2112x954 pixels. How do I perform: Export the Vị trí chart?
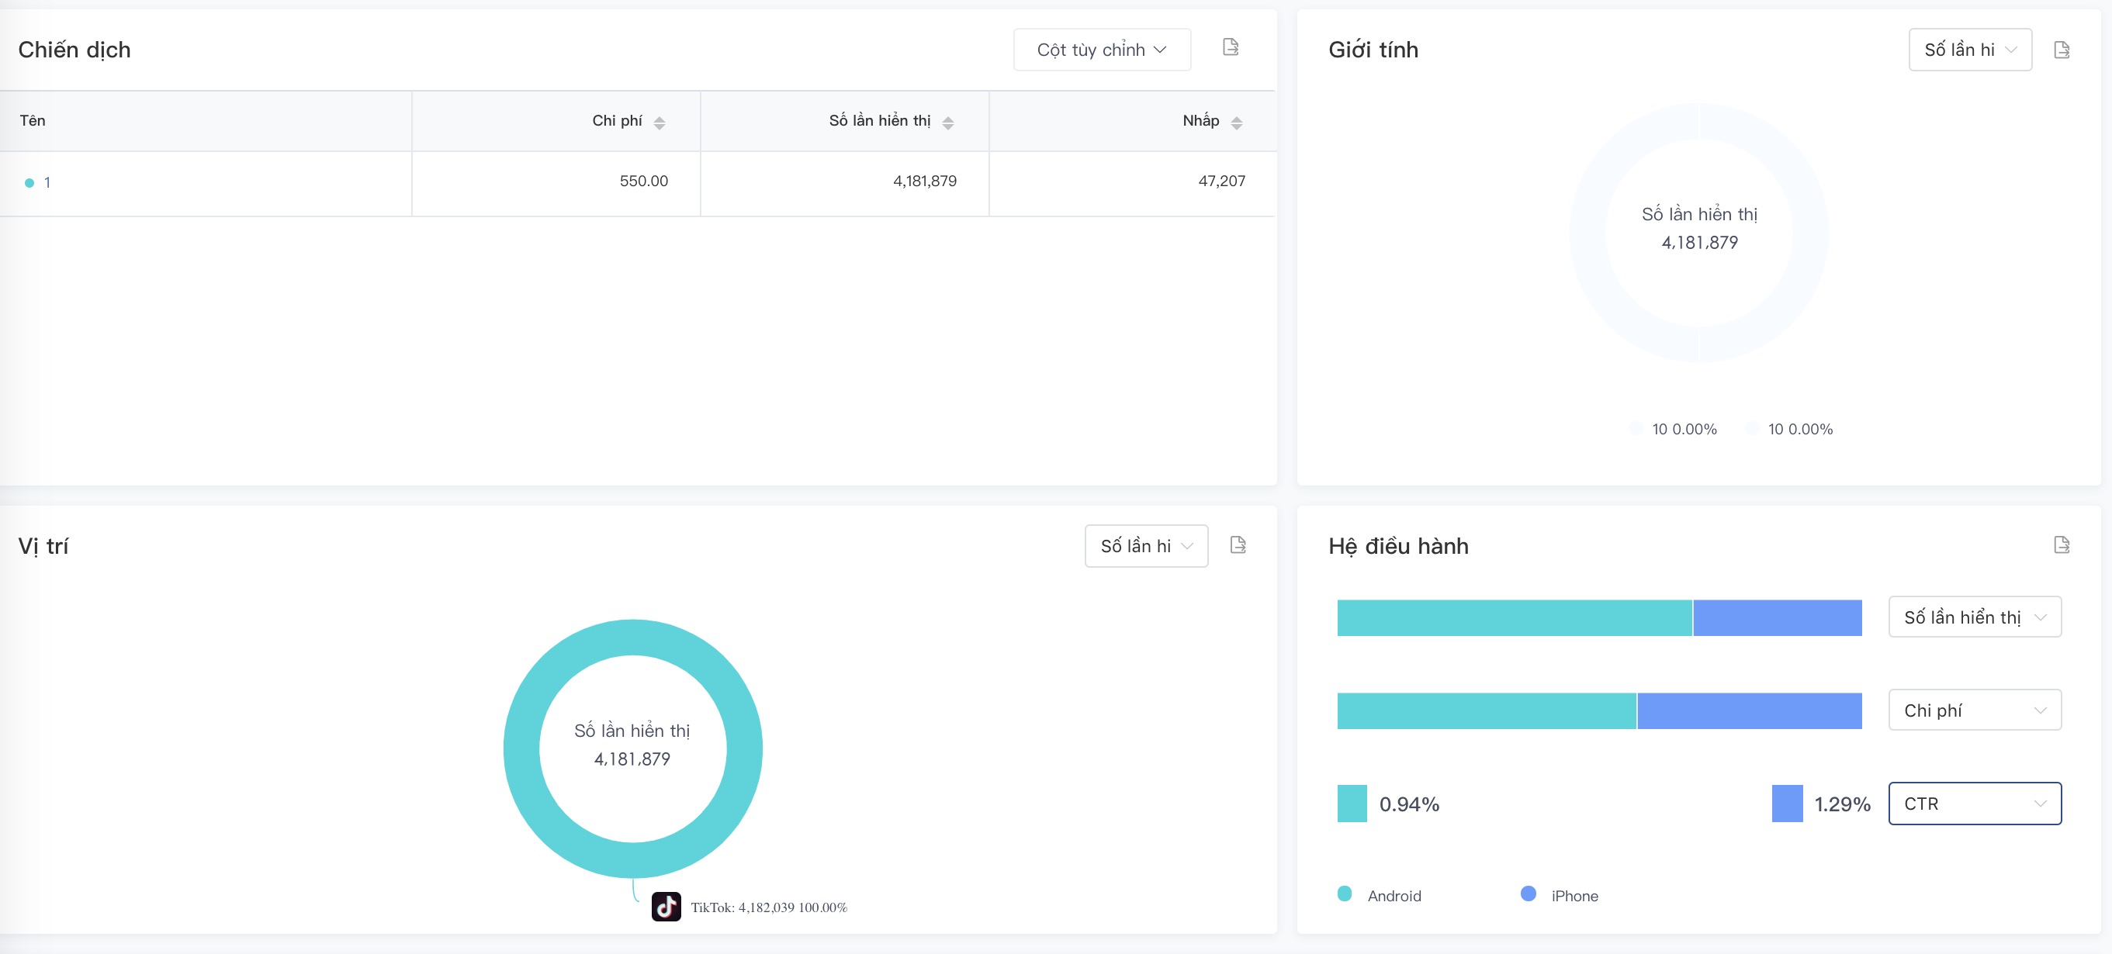(x=1238, y=545)
